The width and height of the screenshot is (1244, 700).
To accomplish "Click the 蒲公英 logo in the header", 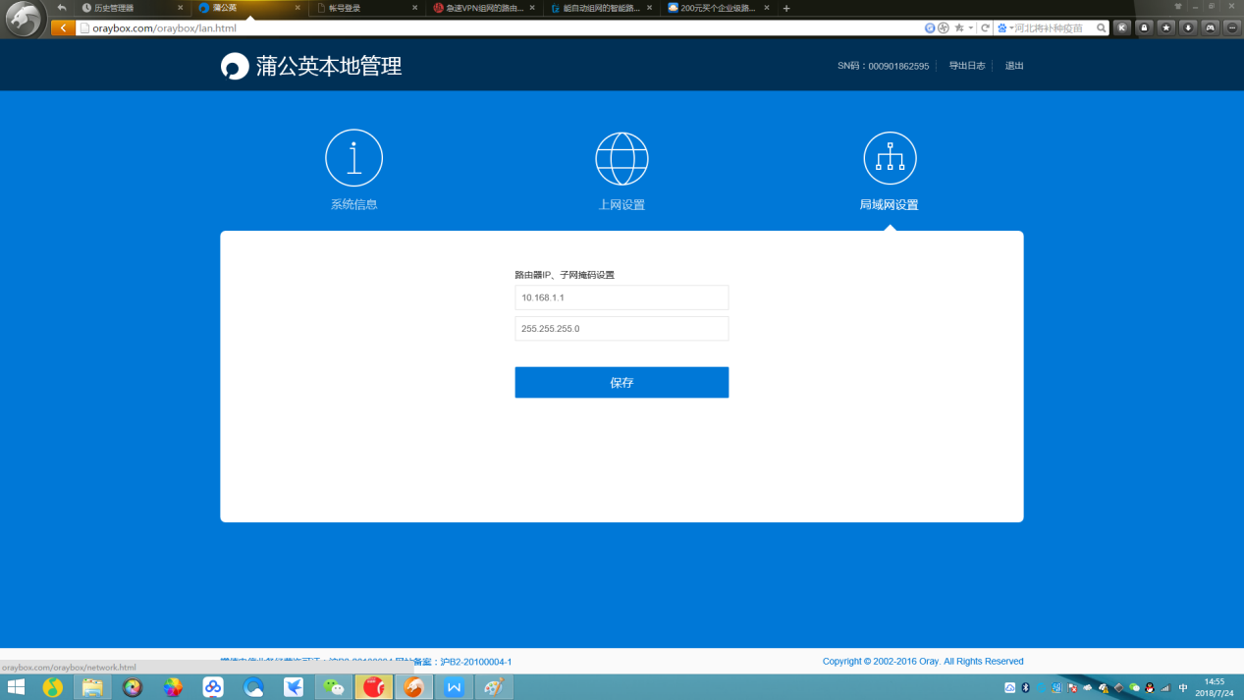I will click(235, 67).
